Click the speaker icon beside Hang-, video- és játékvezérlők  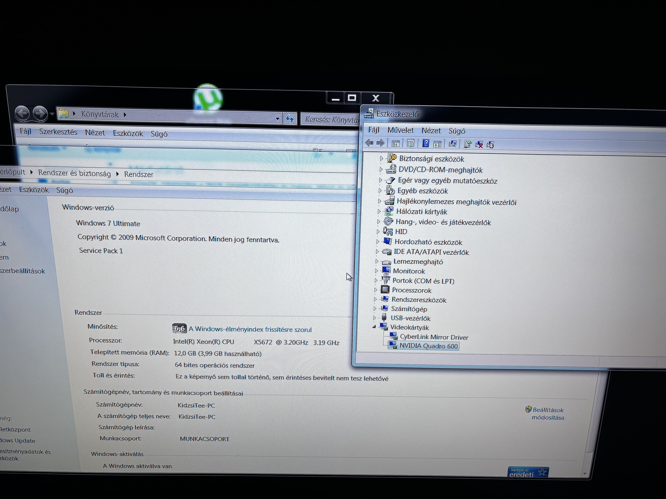pos(388,222)
